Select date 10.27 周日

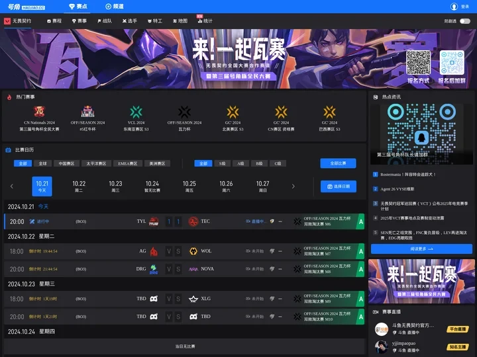point(262,186)
